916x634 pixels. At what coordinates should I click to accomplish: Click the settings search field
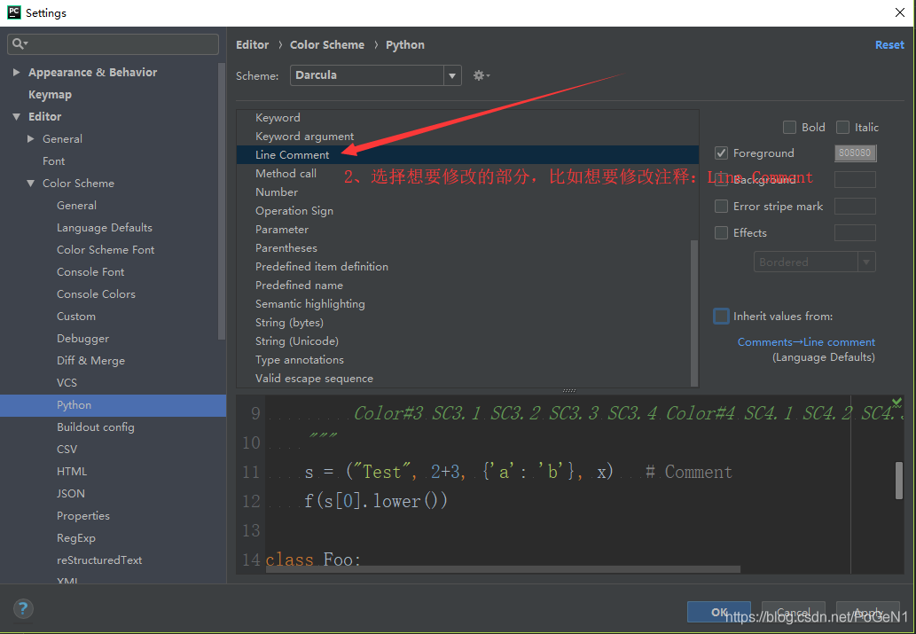click(113, 44)
